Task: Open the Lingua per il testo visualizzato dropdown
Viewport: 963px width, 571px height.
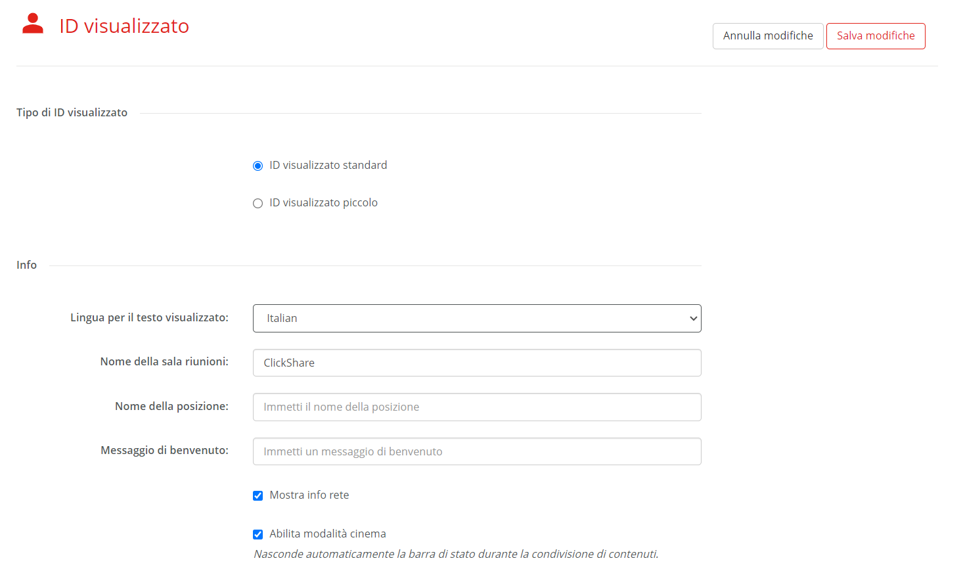Action: point(477,318)
